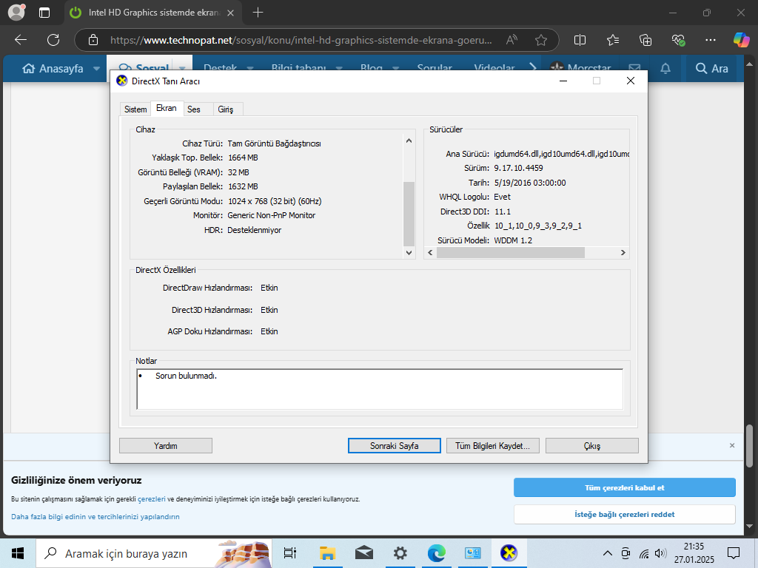Show hidden tray icons chevron
Viewport: 758px width, 568px height.
point(607,553)
